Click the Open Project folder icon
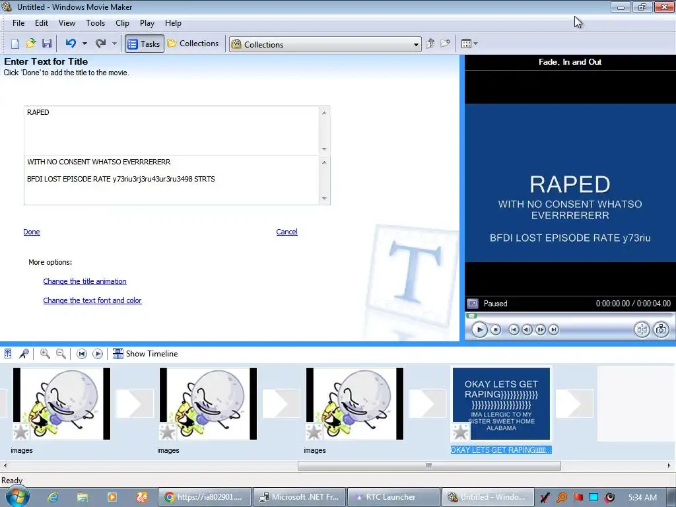This screenshot has height=507, width=676. 31,44
